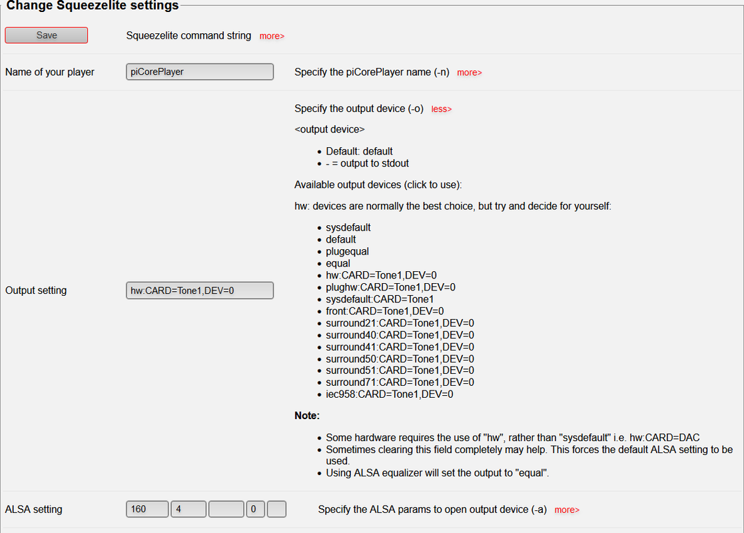This screenshot has width=744, height=533.
Task: Use surround40:CARD=Tone1,DEV=0 output device
Action: (x=400, y=335)
